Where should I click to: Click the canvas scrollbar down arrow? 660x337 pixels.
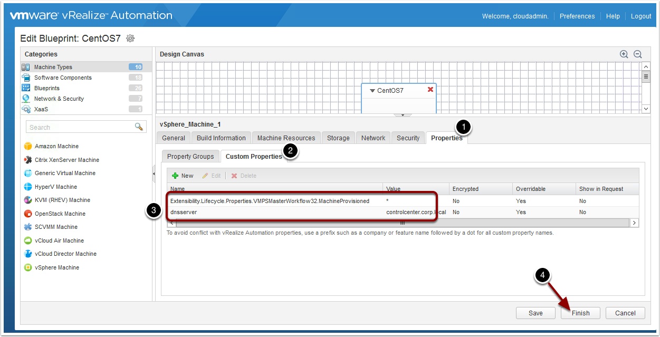coord(646,108)
